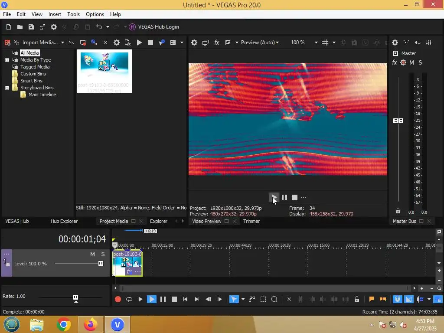Open the undo history dropdown arrow
Image resolution: width=444 pixels, height=333 pixels.
tap(108, 27)
